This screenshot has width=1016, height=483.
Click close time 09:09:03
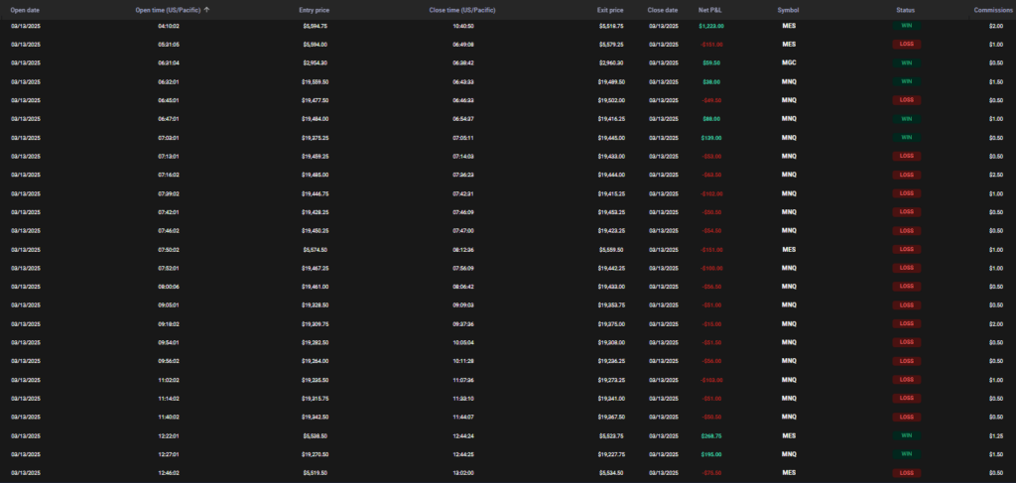462,304
